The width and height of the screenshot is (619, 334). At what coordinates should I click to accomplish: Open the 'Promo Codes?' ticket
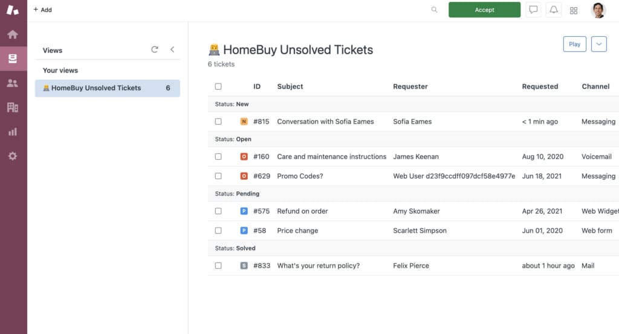coord(300,176)
